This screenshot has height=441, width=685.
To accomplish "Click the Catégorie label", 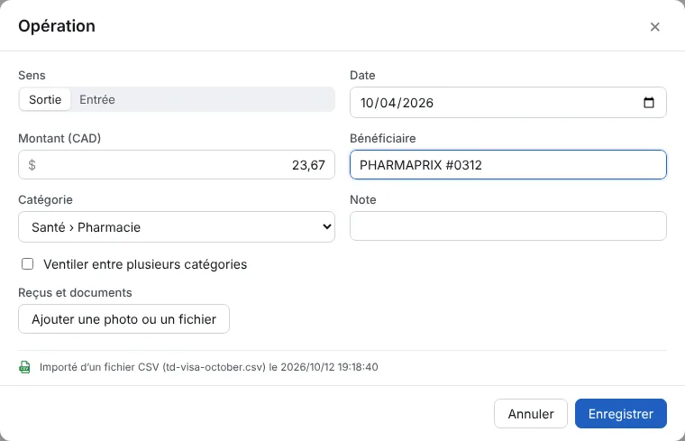I will click(45, 199).
